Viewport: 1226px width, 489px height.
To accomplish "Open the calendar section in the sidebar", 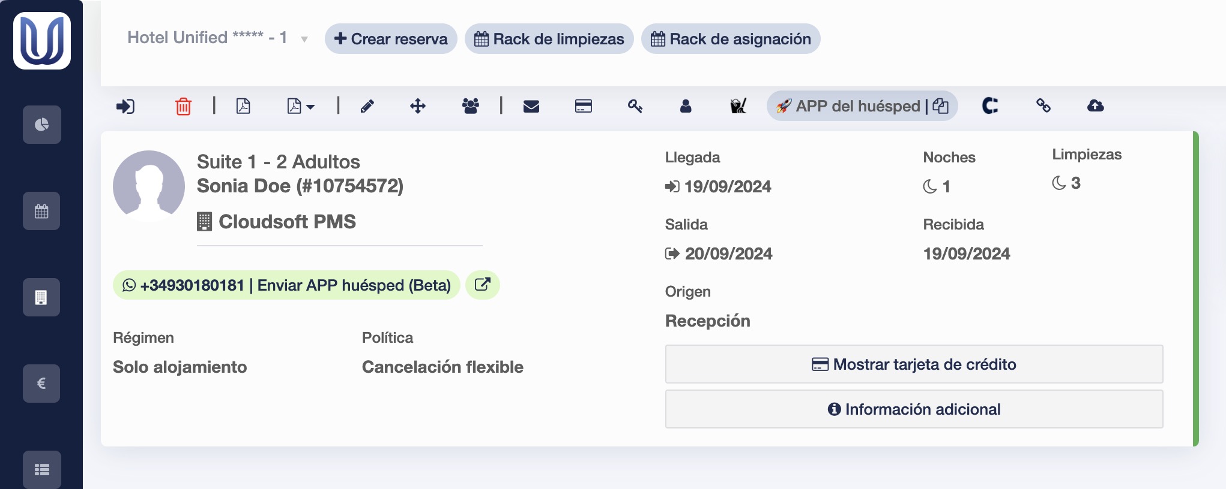I will tap(41, 211).
